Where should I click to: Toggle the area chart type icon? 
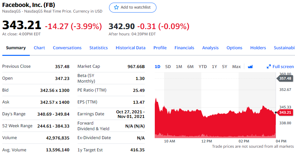250,66
